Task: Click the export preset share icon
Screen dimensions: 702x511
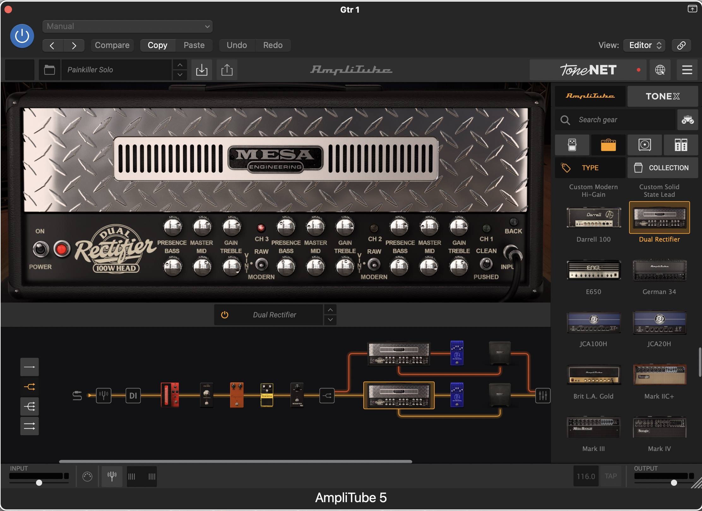Action: click(x=227, y=70)
